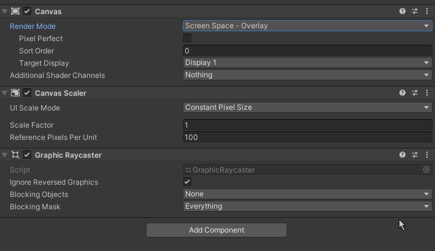The height and width of the screenshot is (251, 435).
Task: Click the Scale Factor value field
Action: tap(308, 125)
